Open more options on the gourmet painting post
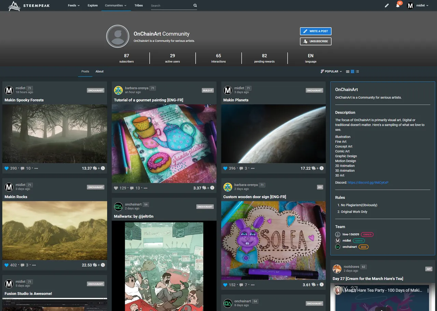Image resolution: width=437 pixels, height=311 pixels. [145, 188]
